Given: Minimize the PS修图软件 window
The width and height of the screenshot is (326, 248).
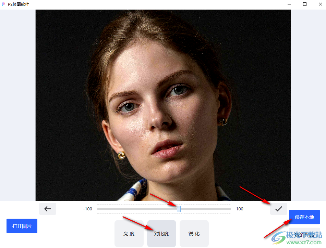Looking at the screenshot, I should (289, 4).
